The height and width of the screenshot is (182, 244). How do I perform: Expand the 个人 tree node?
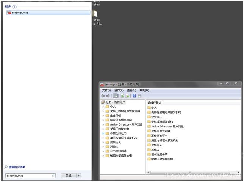(x=103, y=107)
